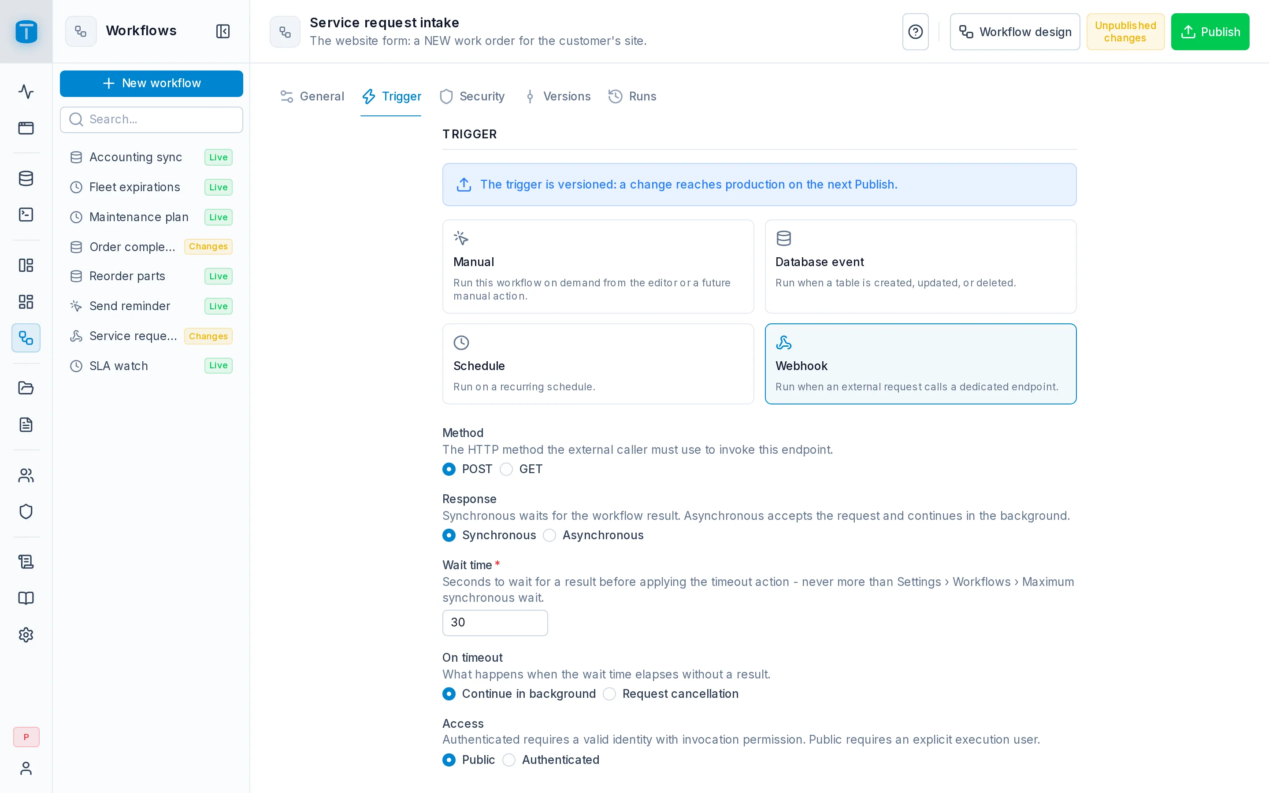
Task: Open the document file icon in the left rail
Action: point(26,424)
